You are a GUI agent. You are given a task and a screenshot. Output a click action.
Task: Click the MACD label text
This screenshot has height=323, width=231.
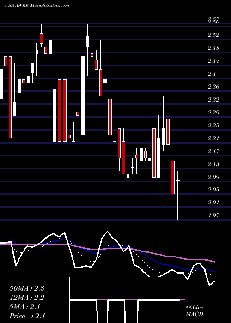pos(195,314)
